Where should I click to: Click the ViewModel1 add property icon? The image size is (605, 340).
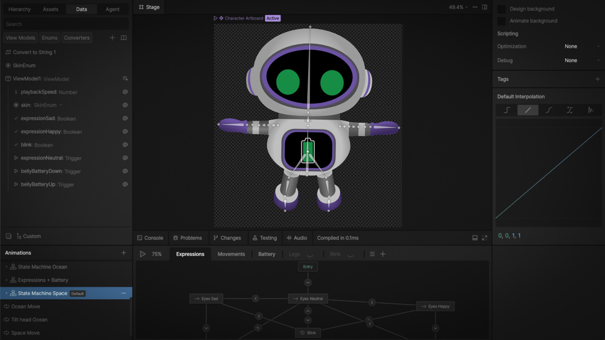point(125,79)
